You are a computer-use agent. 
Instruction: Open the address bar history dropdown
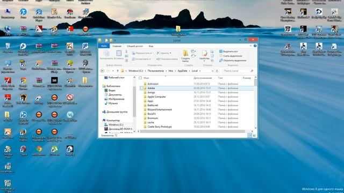tap(212, 71)
